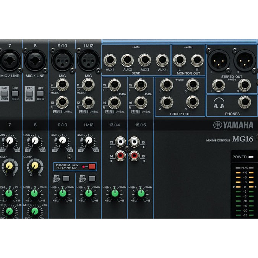Adjust channel 7 yellow COMP knob
This screenshot has height=258, width=258.
[x=10, y=166]
